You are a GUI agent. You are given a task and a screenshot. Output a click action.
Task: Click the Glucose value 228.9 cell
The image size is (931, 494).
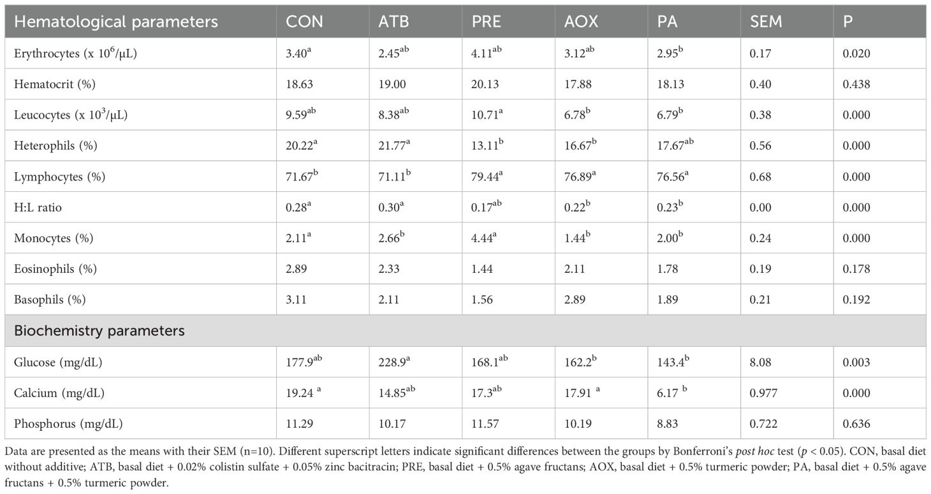390,363
